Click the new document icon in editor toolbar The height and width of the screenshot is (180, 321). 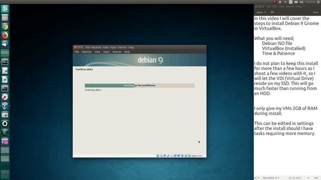[272, 12]
